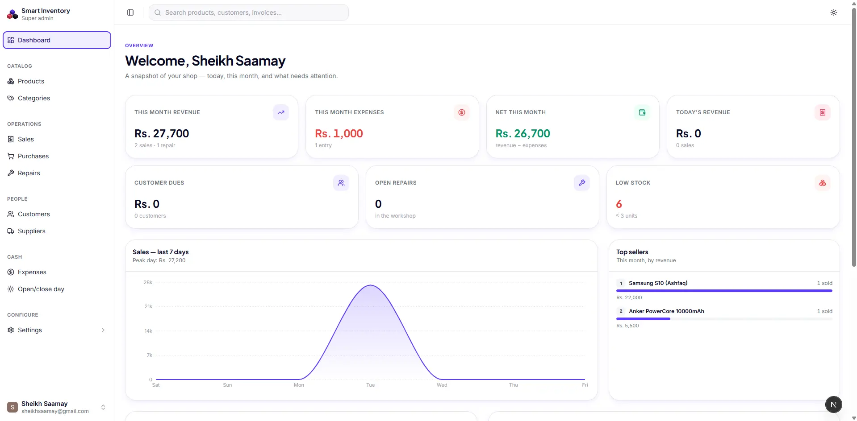Go to Products in the sidebar
Viewport: 857px width, 421px height.
57,81
